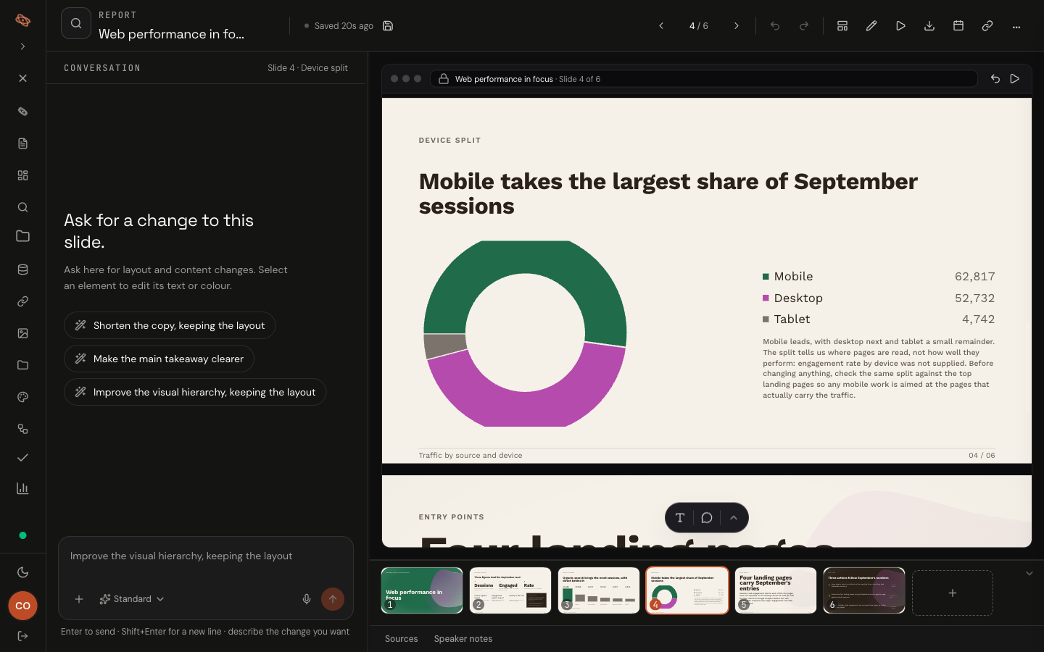
Task: Click the save icon next to Saved status
Action: click(x=388, y=26)
